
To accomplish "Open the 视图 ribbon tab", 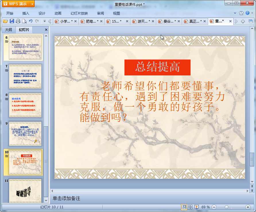I will coord(117,13).
